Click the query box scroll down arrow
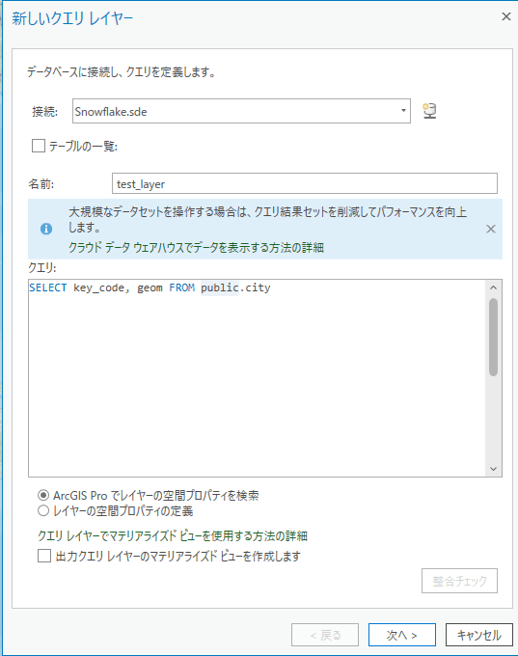The height and width of the screenshot is (656, 518). point(493,469)
